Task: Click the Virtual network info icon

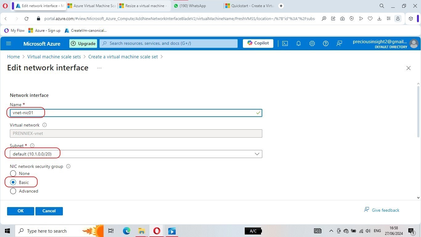Action: [44, 125]
